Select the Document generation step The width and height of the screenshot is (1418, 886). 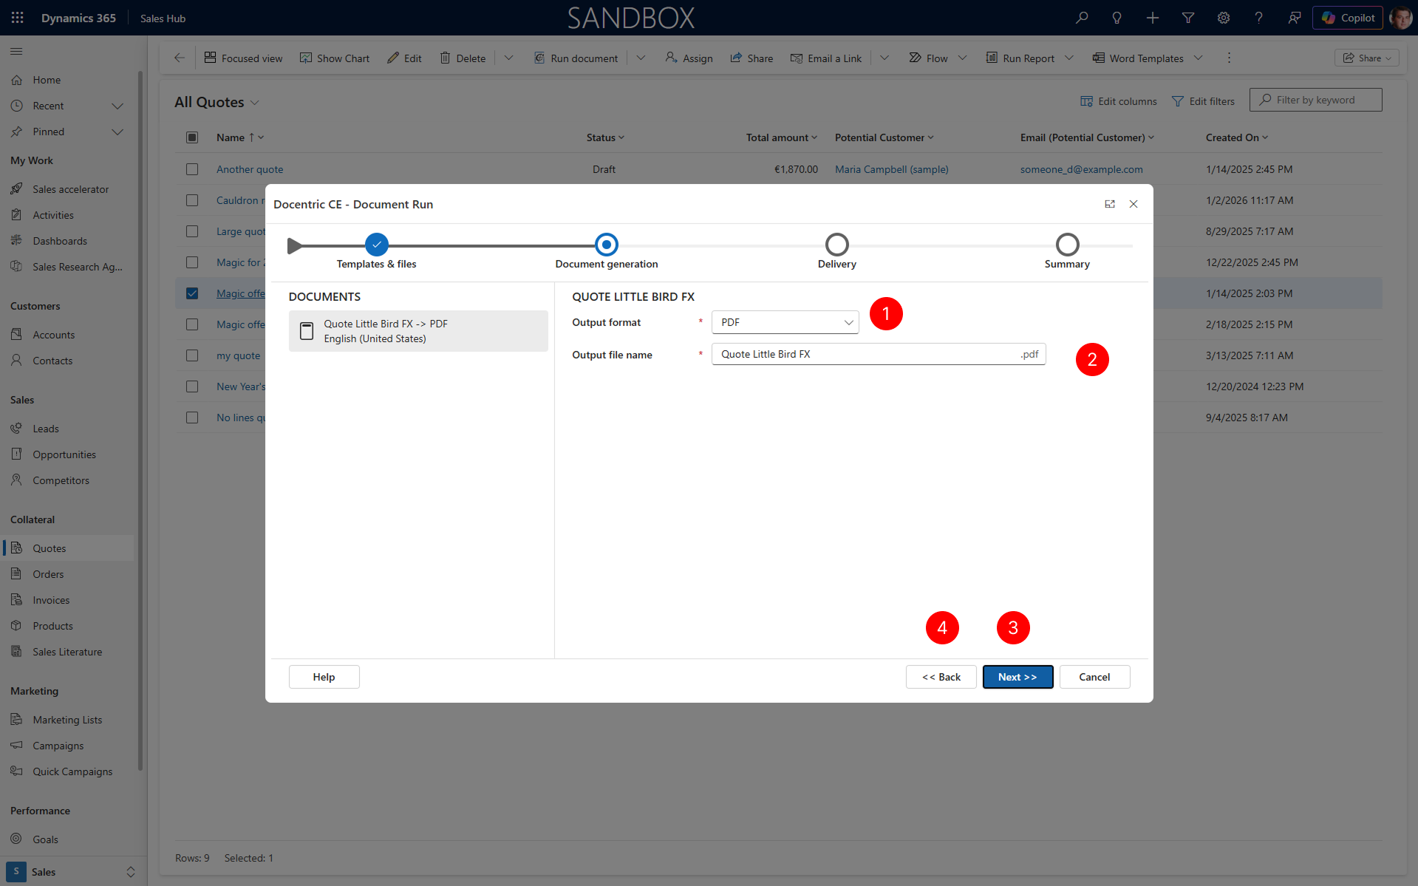[607, 245]
